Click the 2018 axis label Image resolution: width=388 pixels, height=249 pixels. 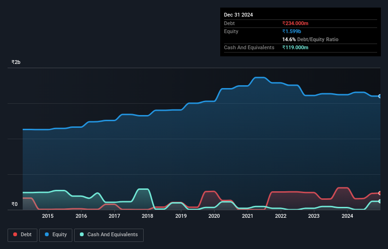[x=147, y=216]
